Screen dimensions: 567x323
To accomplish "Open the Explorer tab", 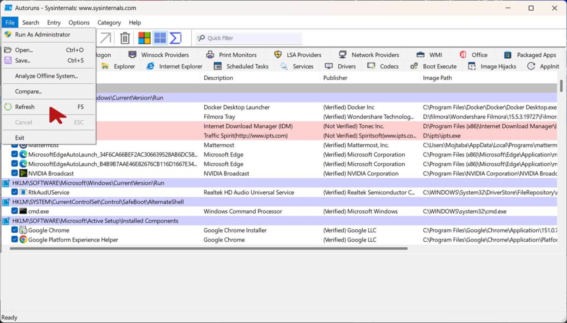I will [x=118, y=66].
